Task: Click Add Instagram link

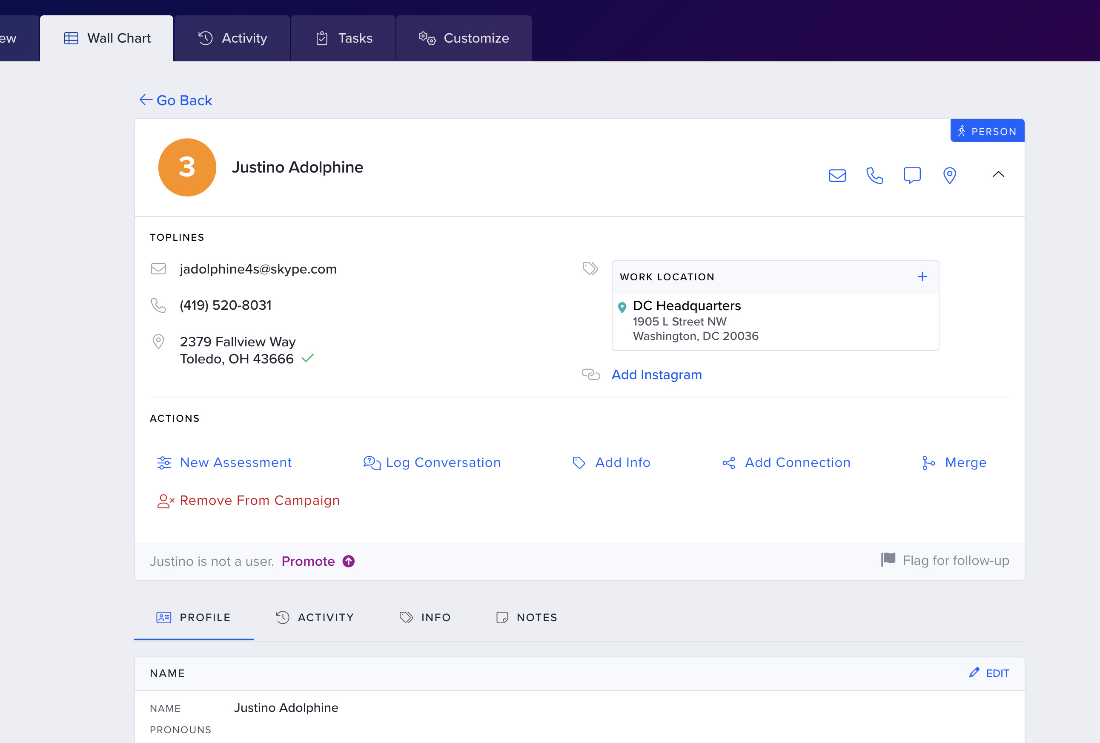Action: coord(656,374)
